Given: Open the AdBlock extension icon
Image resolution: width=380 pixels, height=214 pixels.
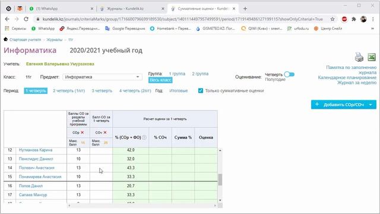Looking at the screenshot, I should (344, 19).
